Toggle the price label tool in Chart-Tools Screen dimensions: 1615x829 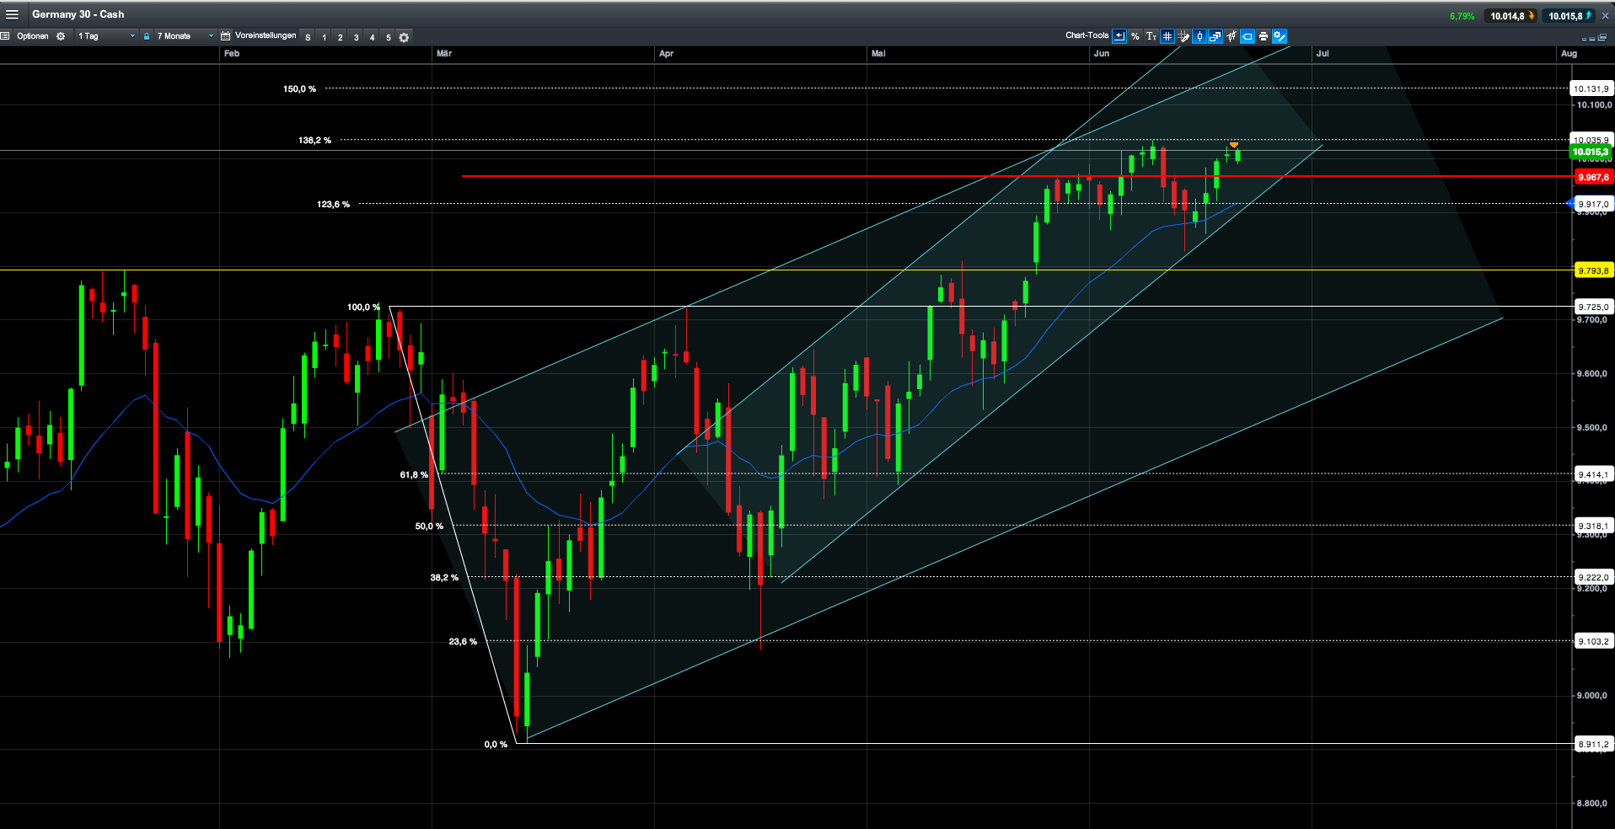[x=1247, y=36]
